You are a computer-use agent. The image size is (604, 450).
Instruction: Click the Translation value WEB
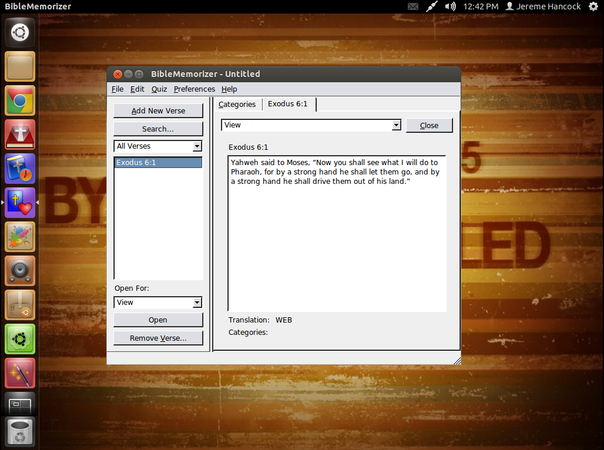[284, 320]
